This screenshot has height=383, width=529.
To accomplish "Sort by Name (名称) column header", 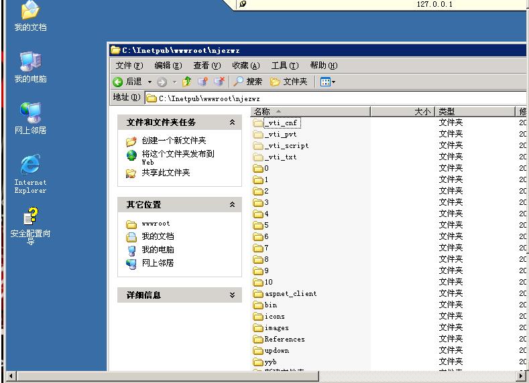I will pyautogui.click(x=310, y=112).
